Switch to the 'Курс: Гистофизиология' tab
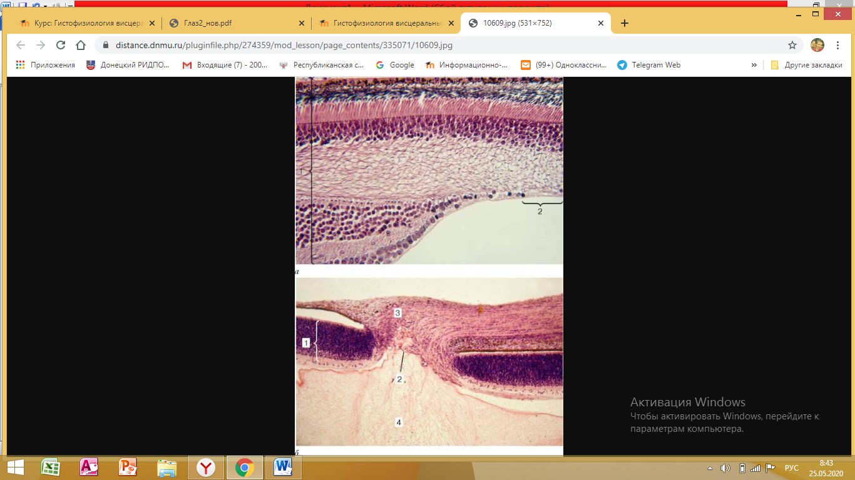 point(86,23)
